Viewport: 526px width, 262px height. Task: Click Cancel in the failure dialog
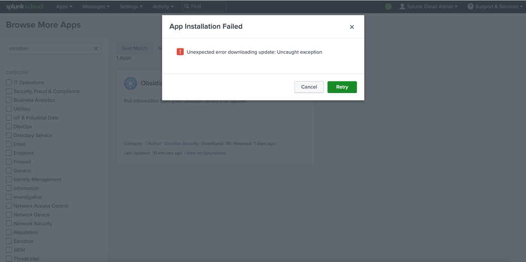click(309, 87)
